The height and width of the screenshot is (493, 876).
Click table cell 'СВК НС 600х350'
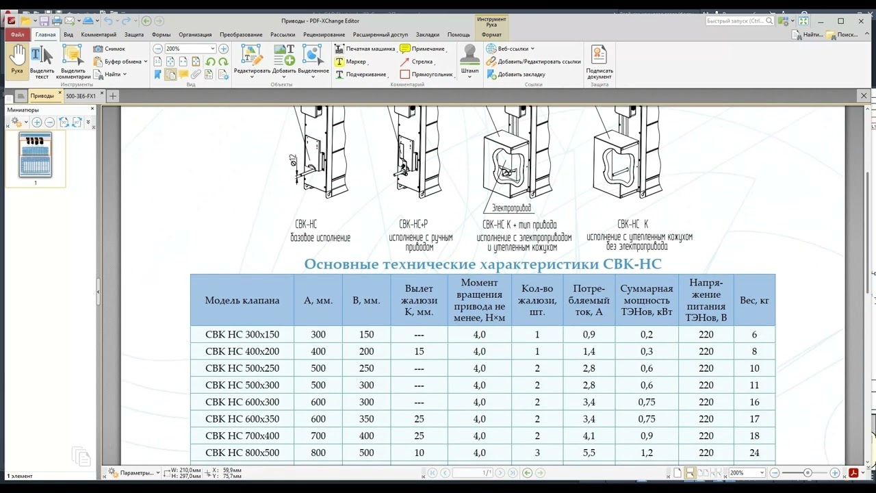click(x=242, y=419)
